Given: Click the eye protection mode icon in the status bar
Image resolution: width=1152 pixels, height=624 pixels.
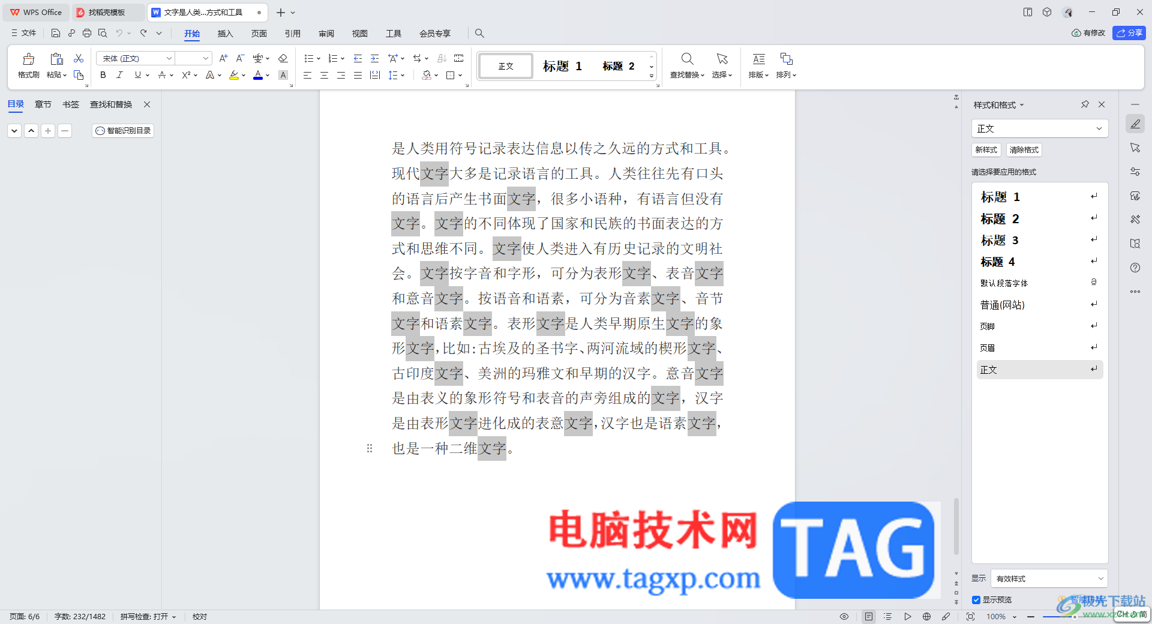Looking at the screenshot, I should point(844,616).
